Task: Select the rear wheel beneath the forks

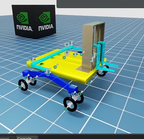Action: 102,72
